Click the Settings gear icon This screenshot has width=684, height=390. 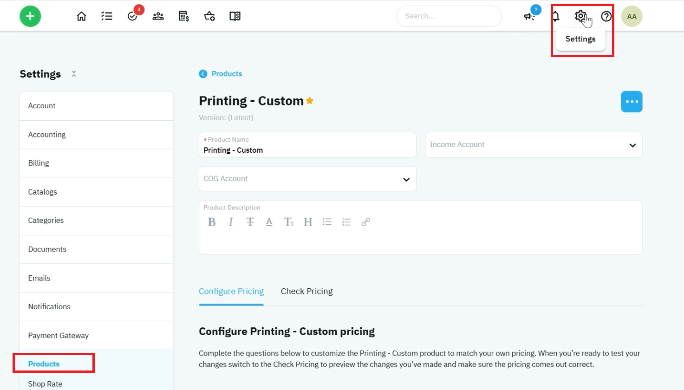(x=580, y=16)
